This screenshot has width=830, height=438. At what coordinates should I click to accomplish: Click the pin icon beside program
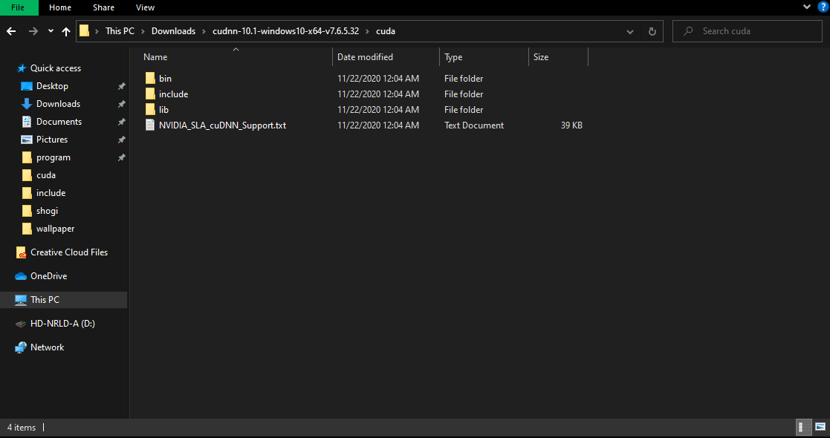(x=121, y=157)
